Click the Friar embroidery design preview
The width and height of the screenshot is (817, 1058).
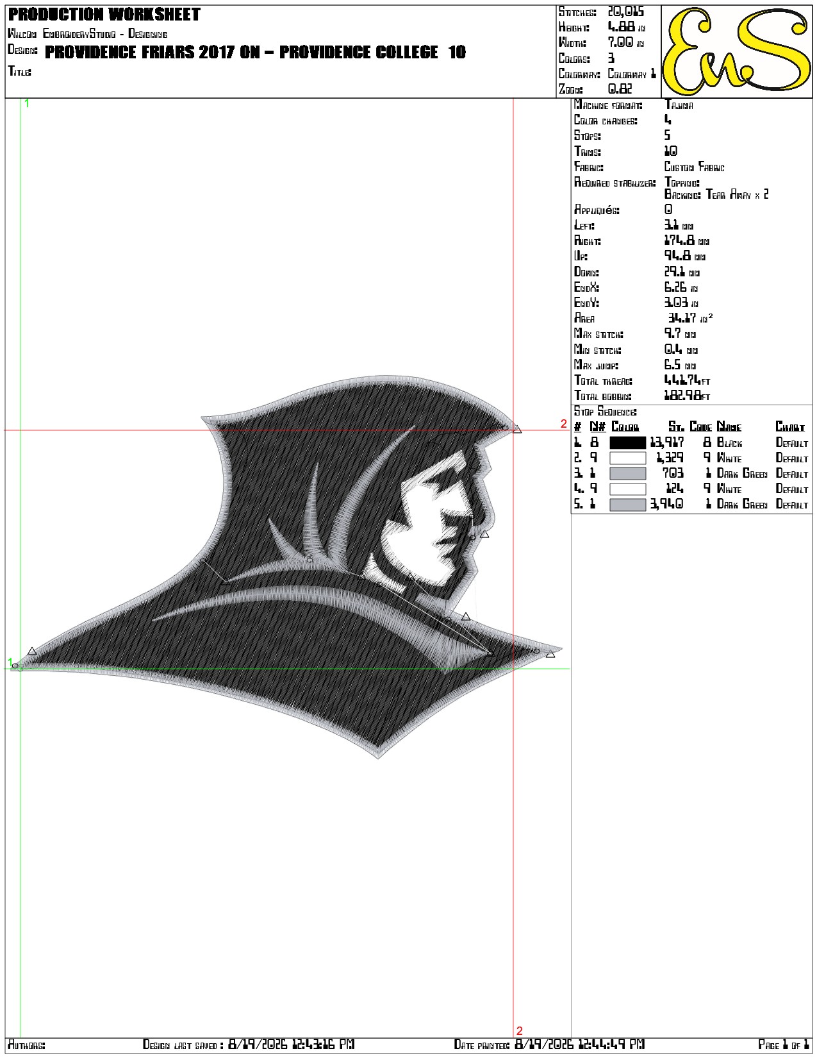pos(287,567)
